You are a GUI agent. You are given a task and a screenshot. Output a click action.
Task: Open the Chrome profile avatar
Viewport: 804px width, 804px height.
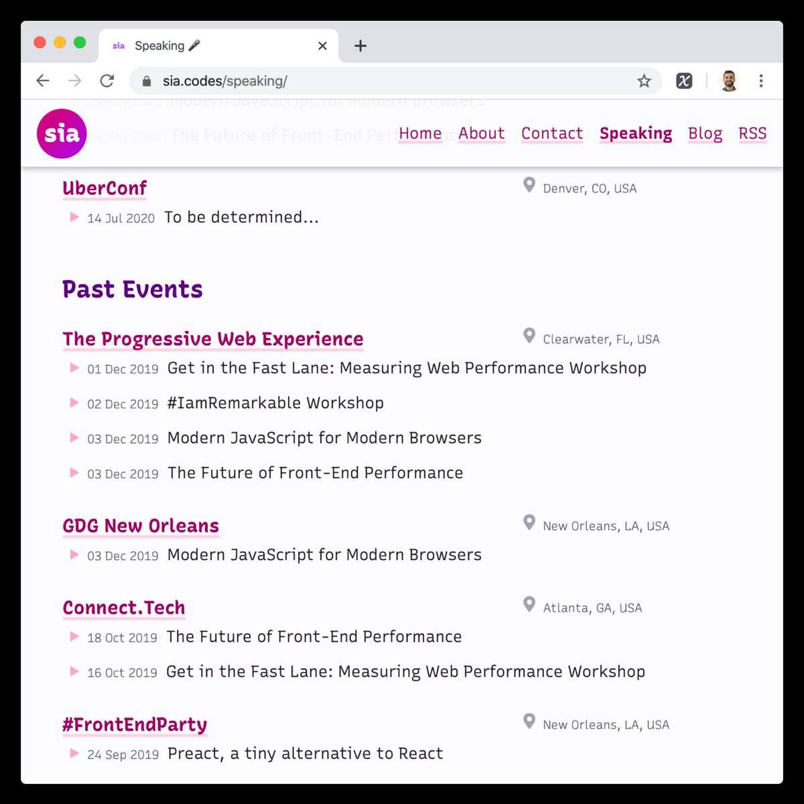point(728,81)
